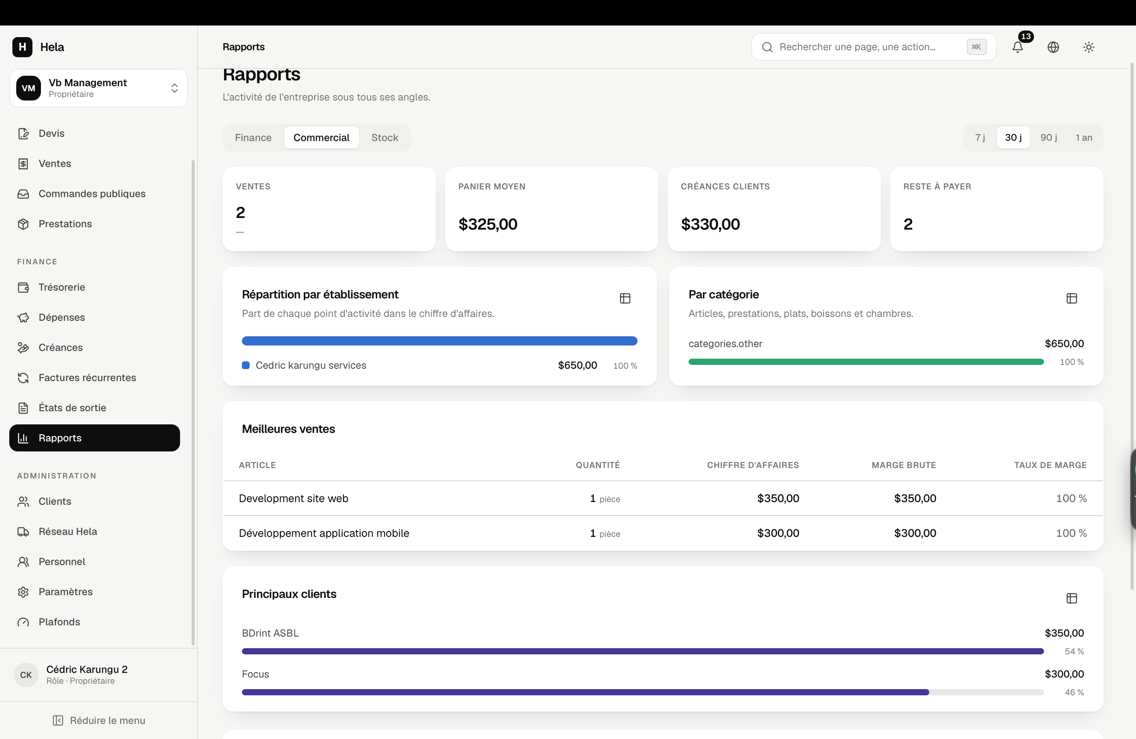This screenshot has height=739, width=1136.
Task: Click the ⌘K shortcut badge
Action: (x=976, y=47)
